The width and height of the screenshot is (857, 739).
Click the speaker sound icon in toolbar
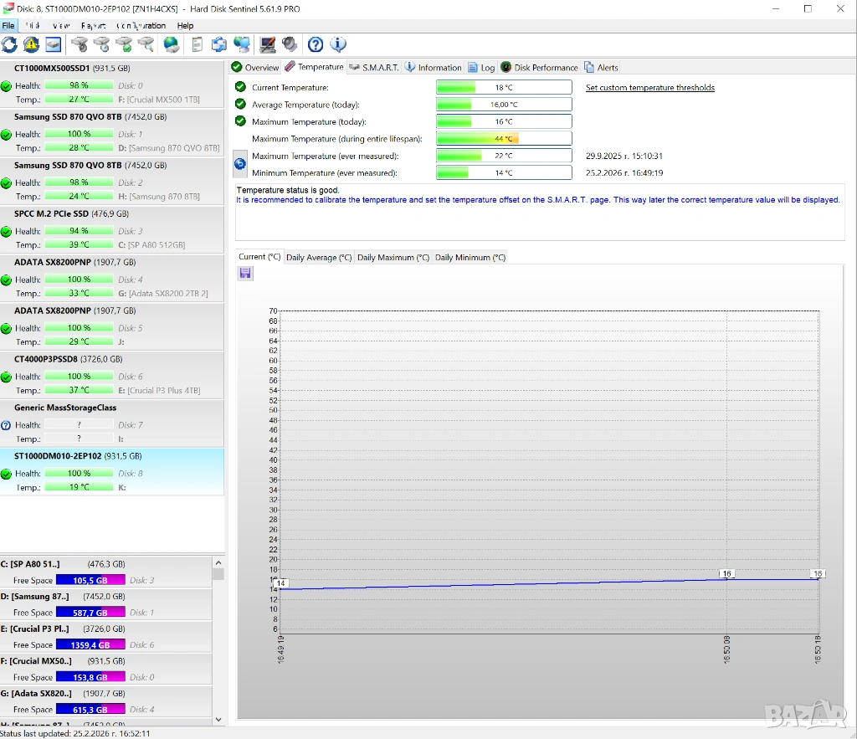pyautogui.click(x=290, y=44)
